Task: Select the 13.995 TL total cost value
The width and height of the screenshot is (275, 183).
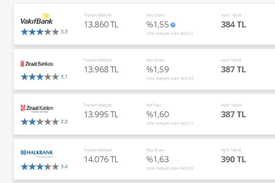Action: [x=101, y=115]
